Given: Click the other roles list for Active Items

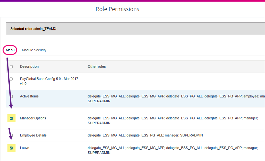Looking at the screenshot, I should [176, 98].
